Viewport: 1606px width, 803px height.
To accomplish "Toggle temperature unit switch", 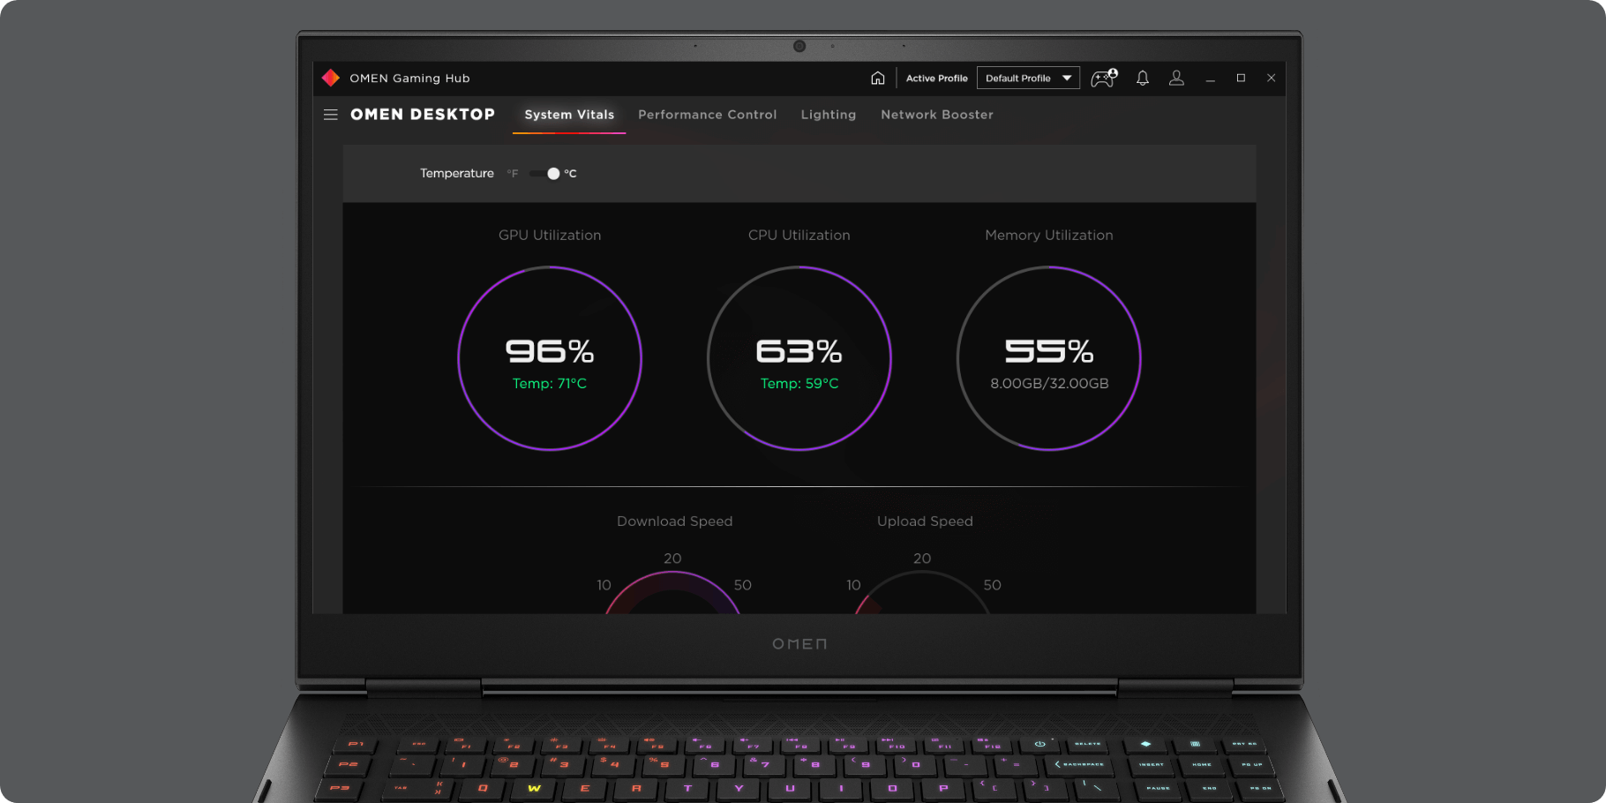I will click(x=544, y=174).
